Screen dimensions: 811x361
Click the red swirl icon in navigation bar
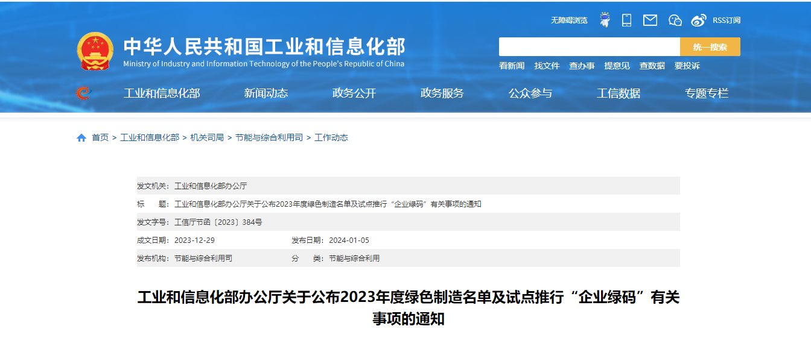click(x=83, y=93)
